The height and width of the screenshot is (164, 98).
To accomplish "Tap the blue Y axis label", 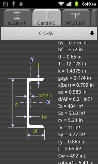I will pyautogui.click(x=32, y=60).
